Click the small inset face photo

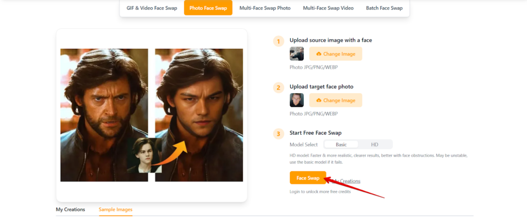coord(144,155)
